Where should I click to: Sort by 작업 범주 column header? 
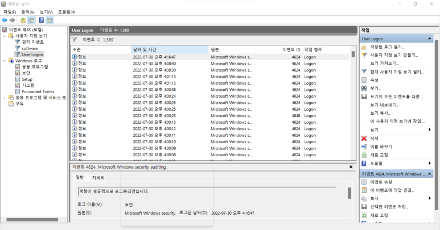point(326,49)
